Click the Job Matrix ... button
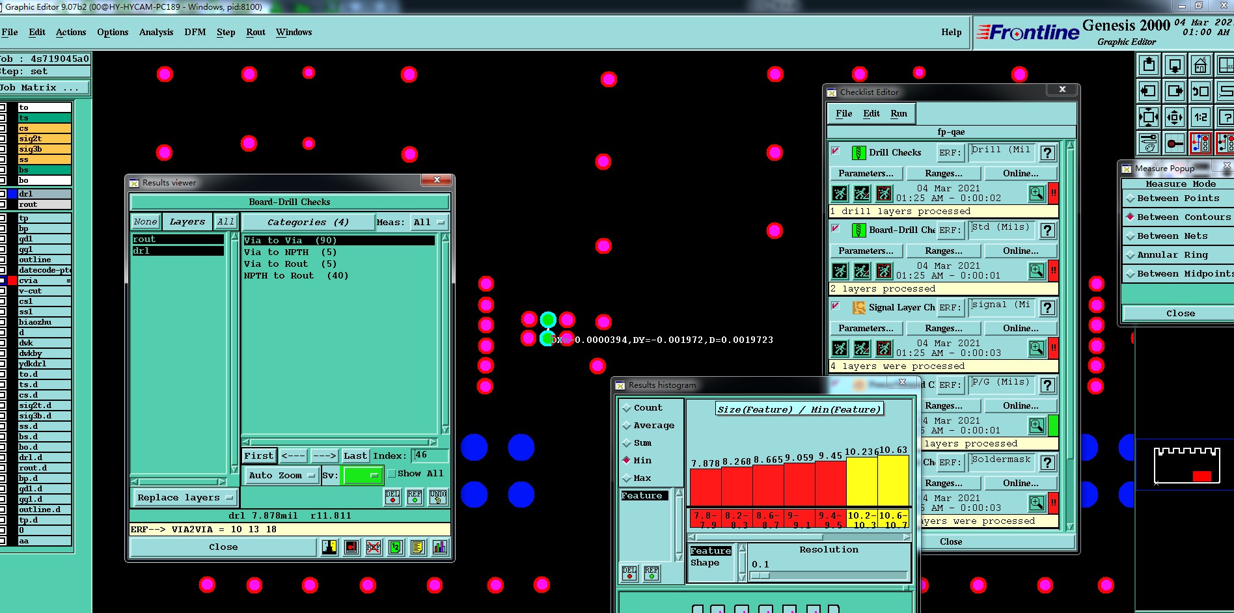Screen dimensions: 1234x613 point(44,88)
